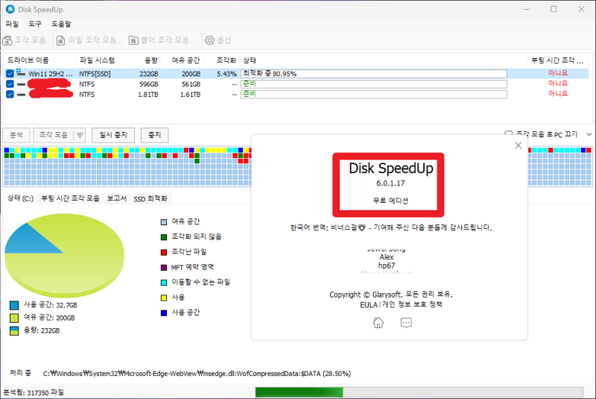Click the 조각 모음 defrag toolbar icon
Image resolution: width=596 pixels, height=399 pixels.
tap(7, 40)
